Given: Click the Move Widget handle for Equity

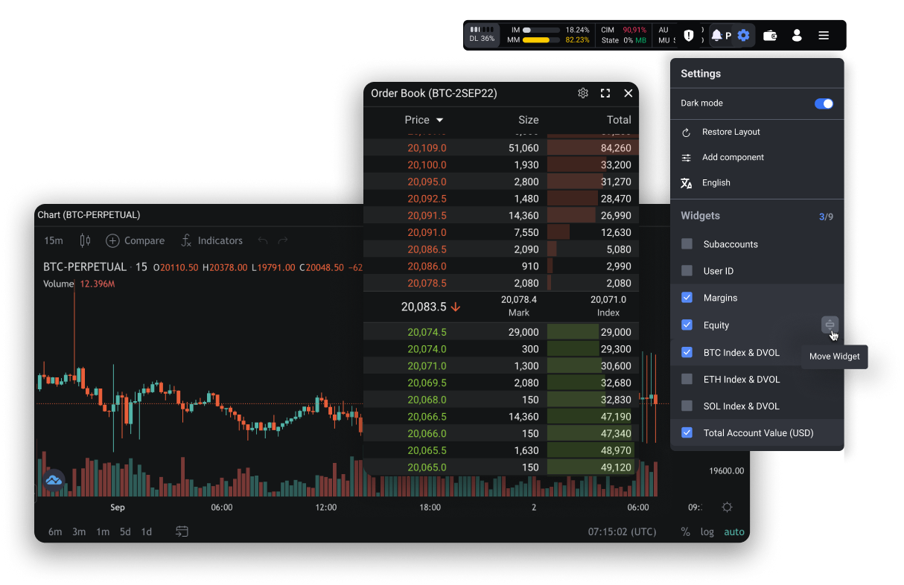Looking at the screenshot, I should [x=830, y=325].
